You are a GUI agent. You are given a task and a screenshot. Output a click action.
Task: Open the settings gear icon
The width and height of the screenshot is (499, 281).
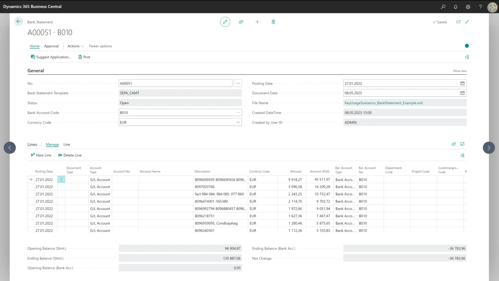pyautogui.click(x=468, y=7)
